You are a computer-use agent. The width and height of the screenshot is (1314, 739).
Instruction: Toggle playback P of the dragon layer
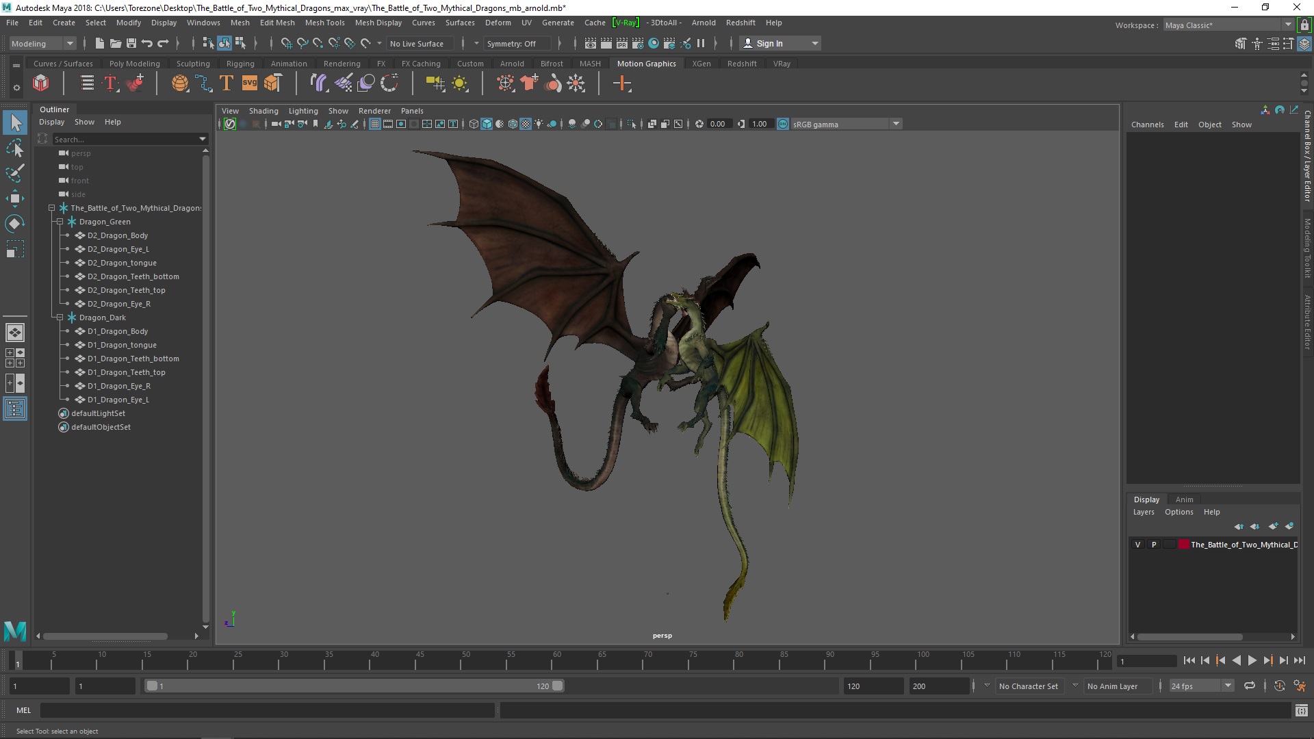1154,545
